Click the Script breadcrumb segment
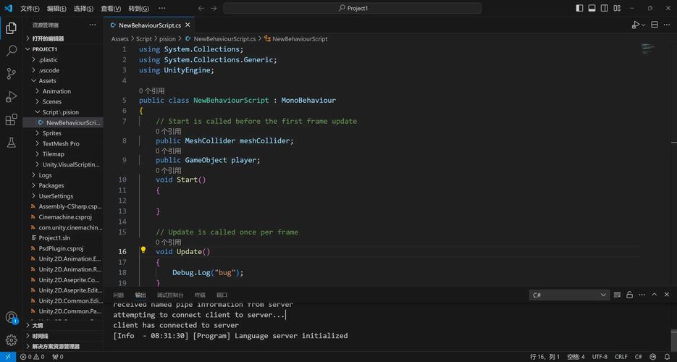 (144, 39)
